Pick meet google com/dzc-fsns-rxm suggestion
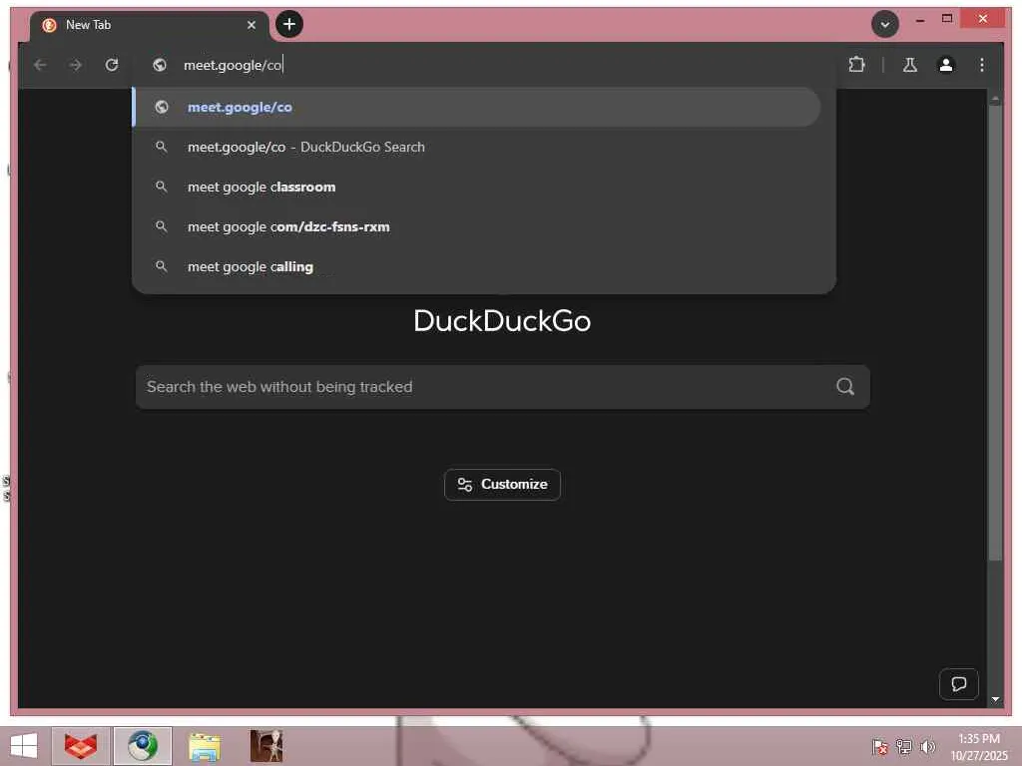This screenshot has height=766, width=1022. (476, 226)
